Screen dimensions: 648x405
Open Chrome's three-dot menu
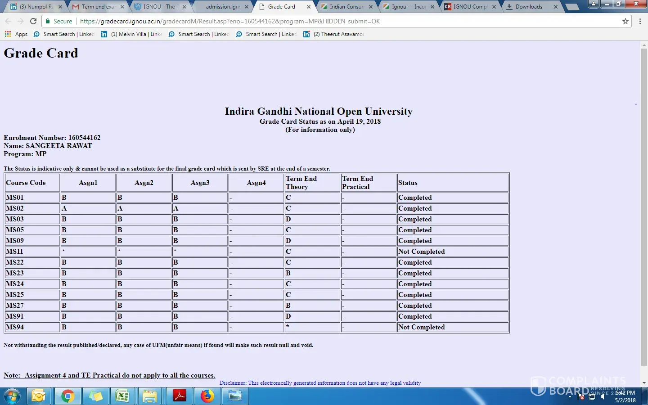tap(640, 21)
